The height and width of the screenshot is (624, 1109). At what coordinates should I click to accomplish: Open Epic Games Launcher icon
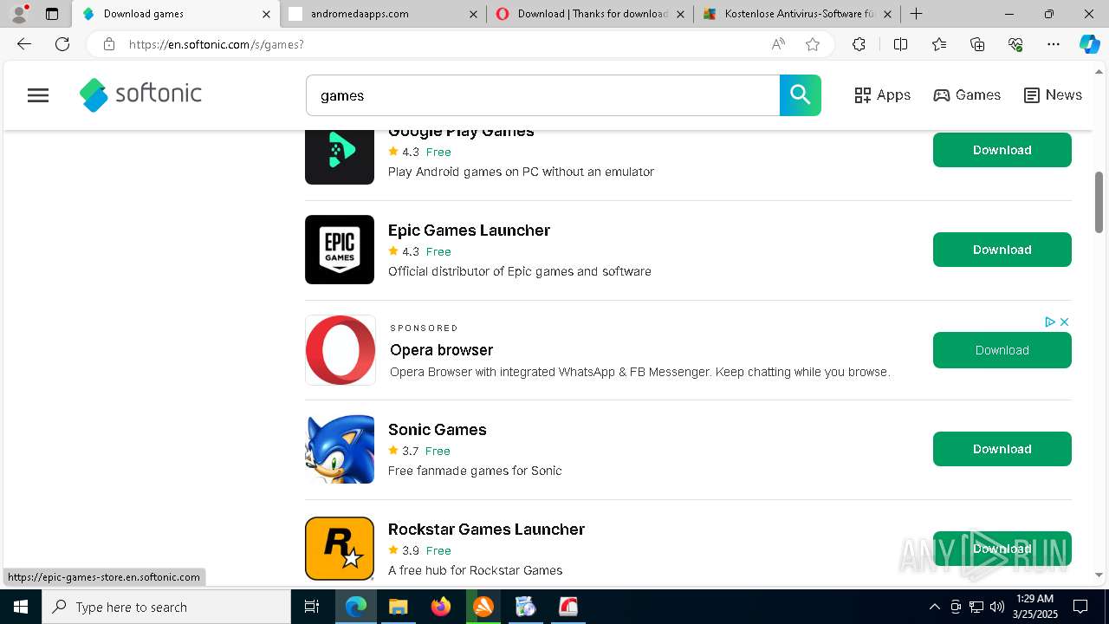pyautogui.click(x=340, y=250)
